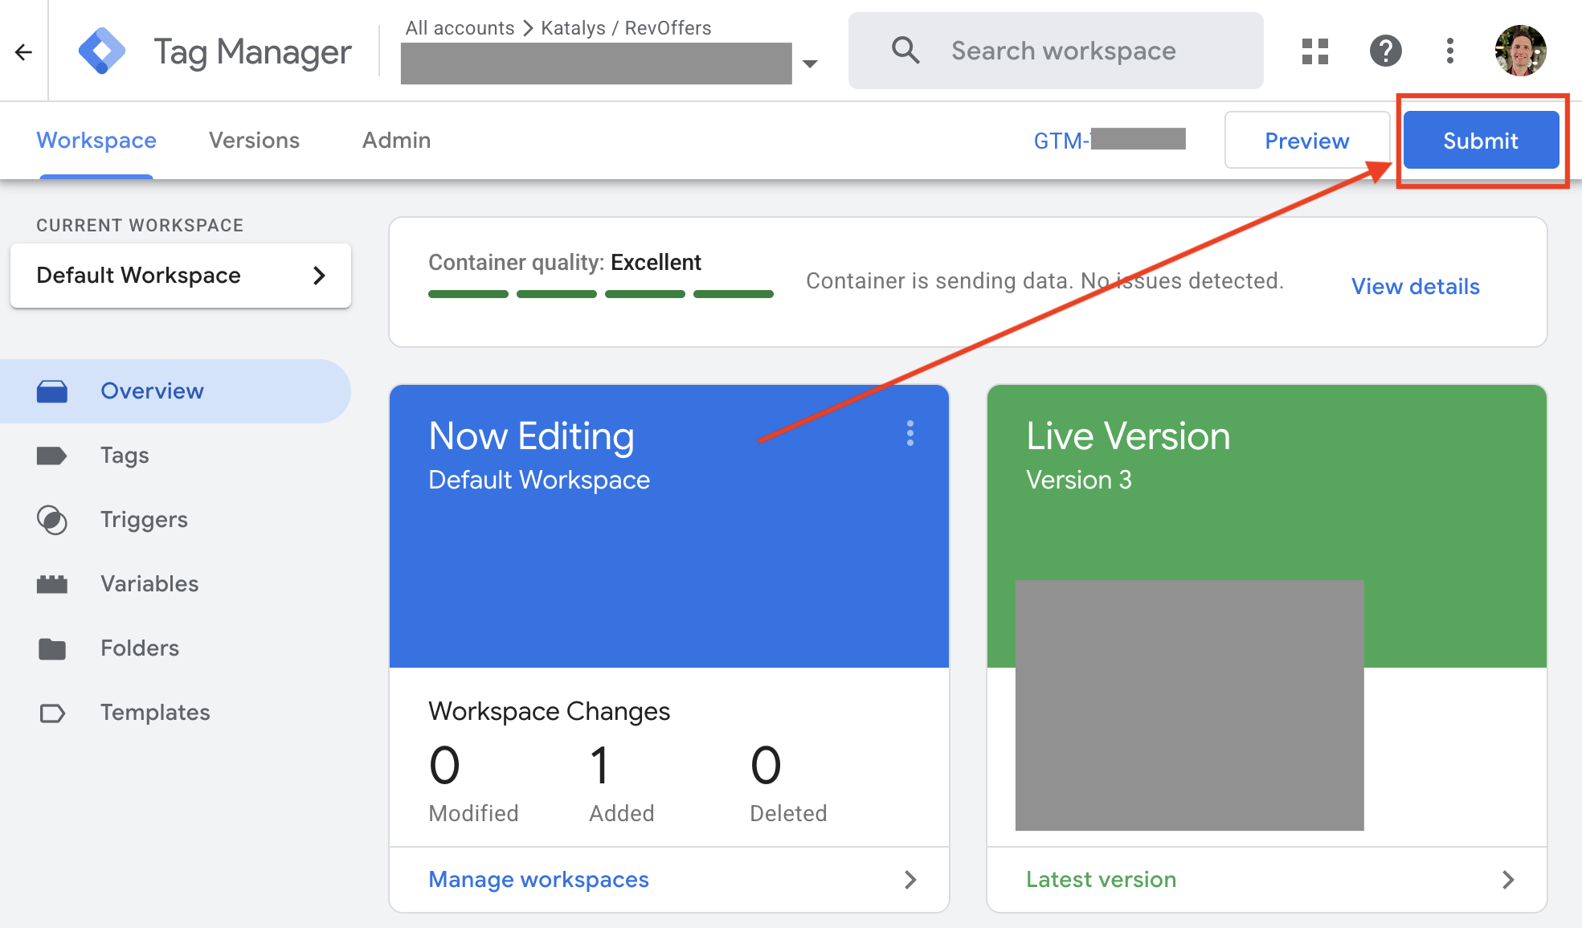Open the header three-dot options menu

(1449, 51)
